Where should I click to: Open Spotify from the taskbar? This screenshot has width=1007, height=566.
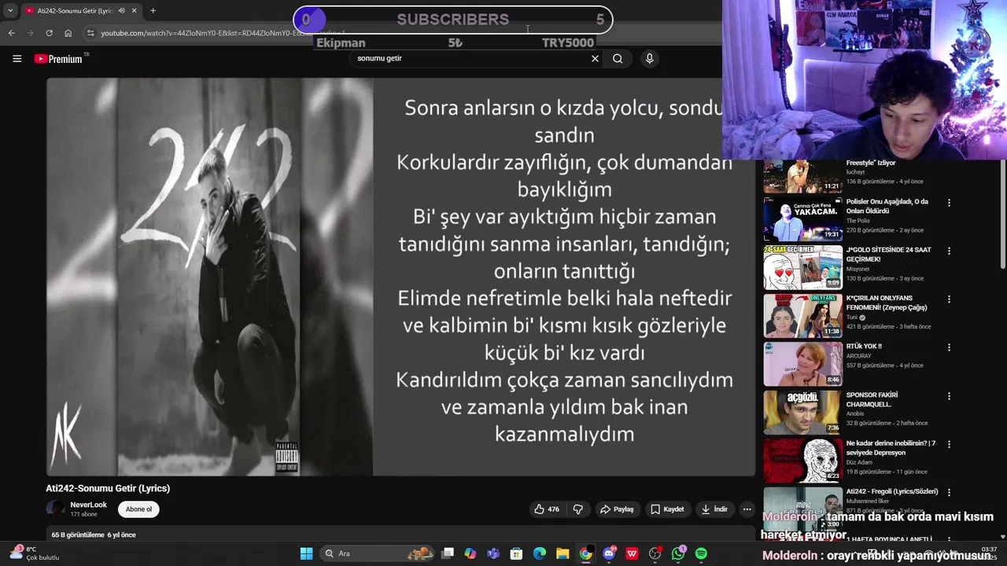pyautogui.click(x=701, y=553)
